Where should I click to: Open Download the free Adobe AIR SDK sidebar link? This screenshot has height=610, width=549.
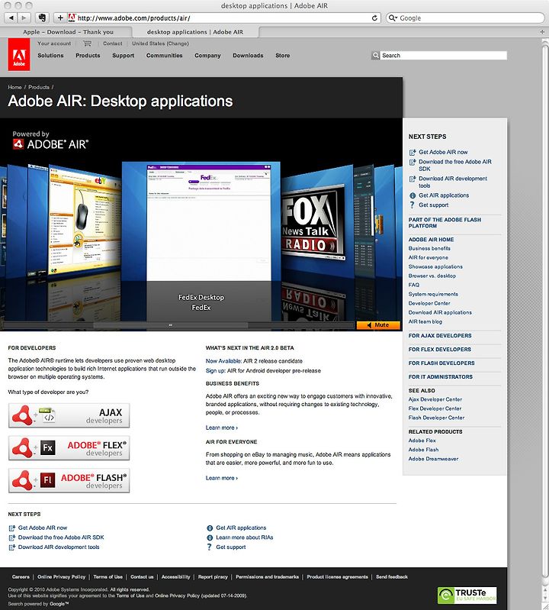[455, 166]
